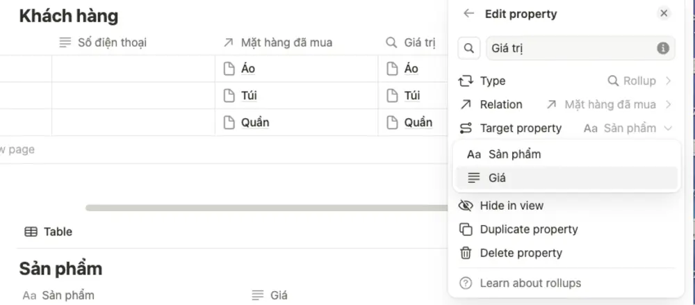The height and width of the screenshot is (305, 695).
Task: Open Áo in Mặt hàng đã mua column
Action: [x=248, y=69]
